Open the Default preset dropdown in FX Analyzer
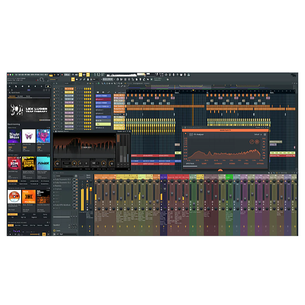Image resolution: width=305 pixels, height=305 pixels. (258, 134)
